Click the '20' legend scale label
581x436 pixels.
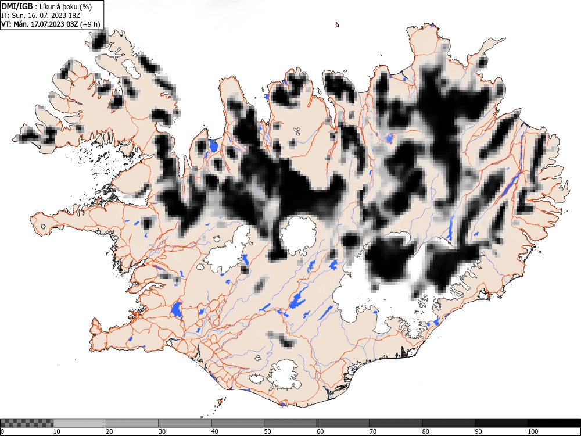coord(109,431)
